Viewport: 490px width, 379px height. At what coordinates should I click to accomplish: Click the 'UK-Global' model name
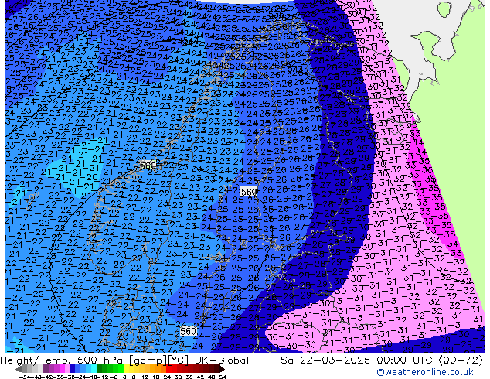222,360
